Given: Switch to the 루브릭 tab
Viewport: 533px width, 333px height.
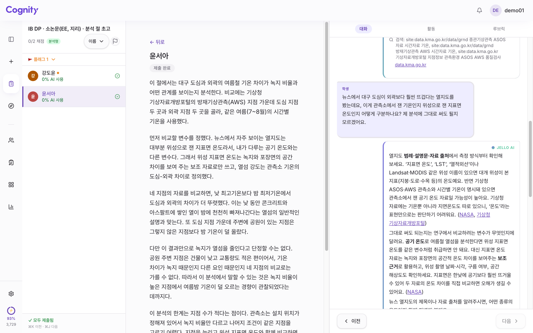Looking at the screenshot, I should [499, 29].
